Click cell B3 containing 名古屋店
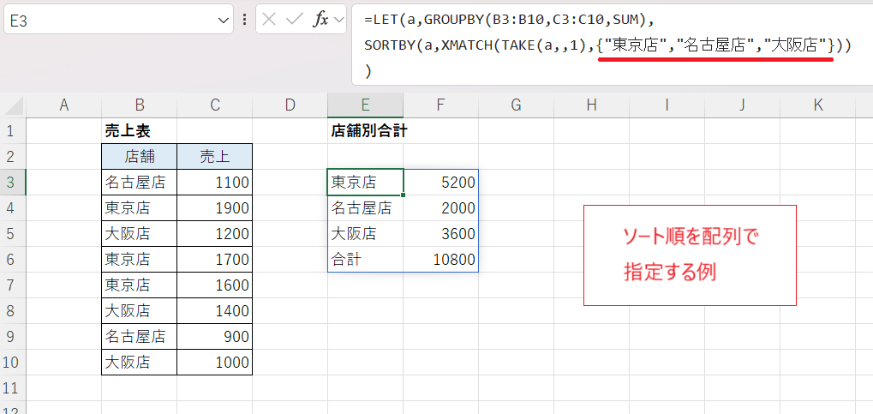Image resolution: width=873 pixels, height=414 pixels. coord(139,183)
